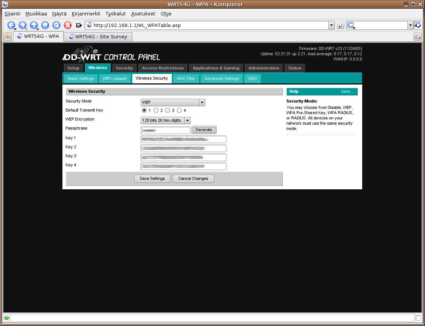Click into the Key 2 input field
Viewport: 425px width, 326px height.
pos(184,148)
